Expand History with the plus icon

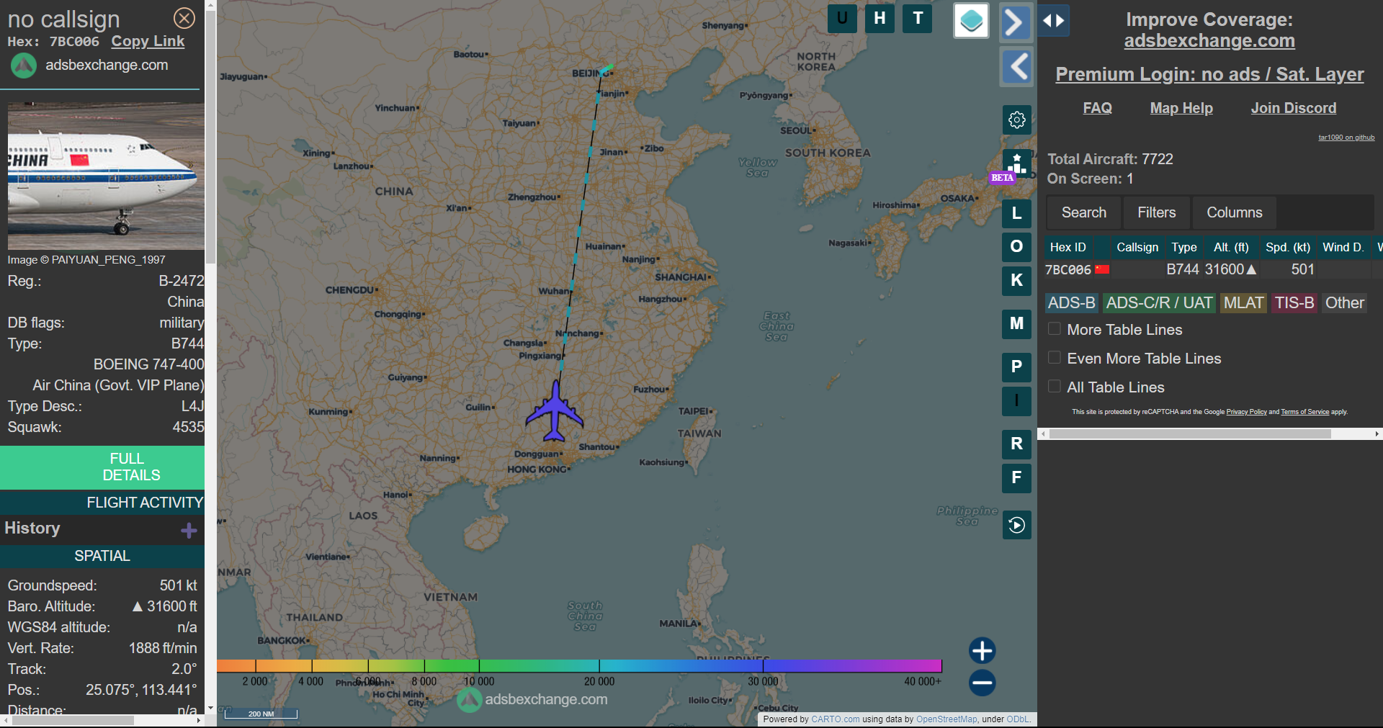(x=189, y=530)
